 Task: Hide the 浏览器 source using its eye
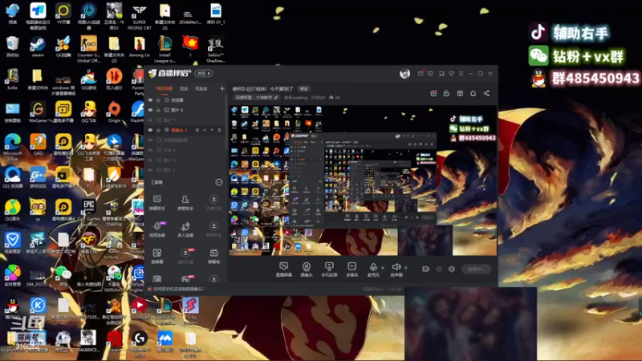coord(150,99)
